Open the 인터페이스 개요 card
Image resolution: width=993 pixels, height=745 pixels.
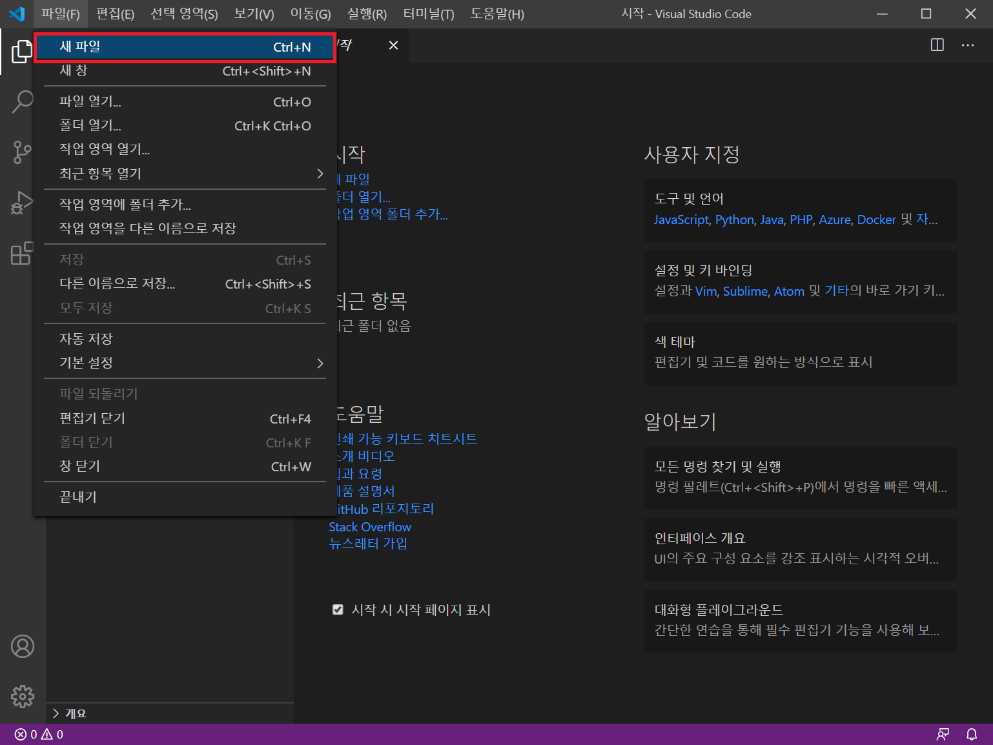801,549
